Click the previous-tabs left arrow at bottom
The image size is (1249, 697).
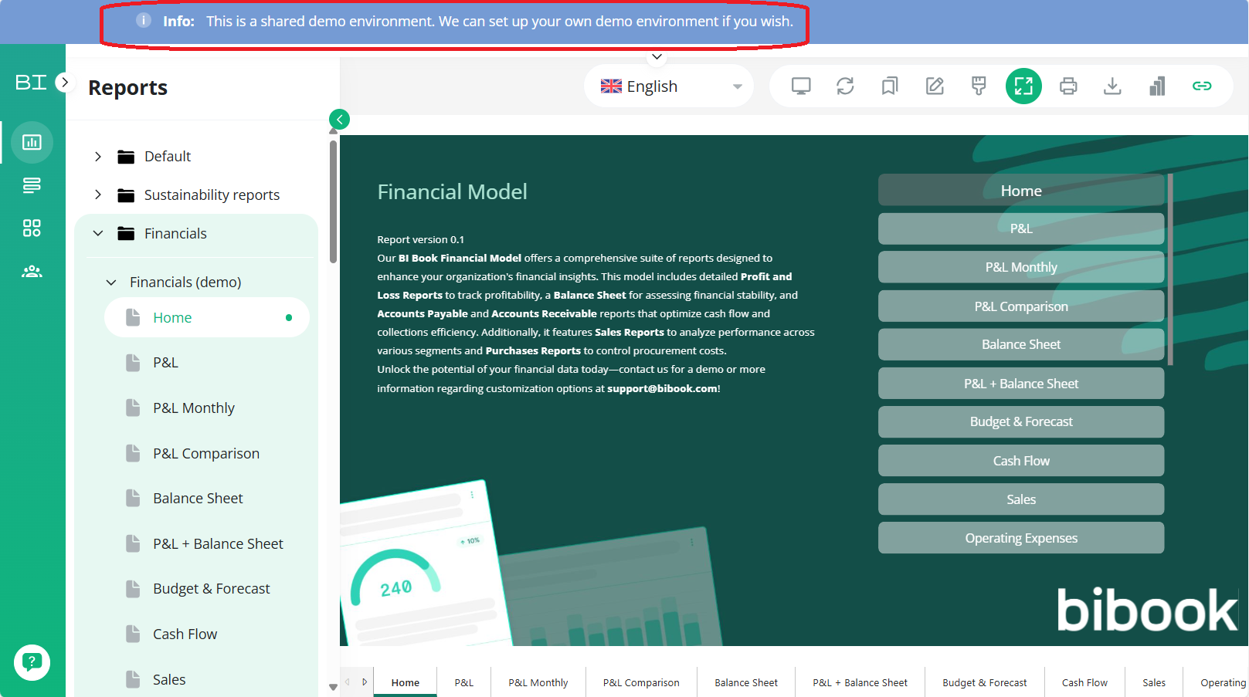[348, 682]
